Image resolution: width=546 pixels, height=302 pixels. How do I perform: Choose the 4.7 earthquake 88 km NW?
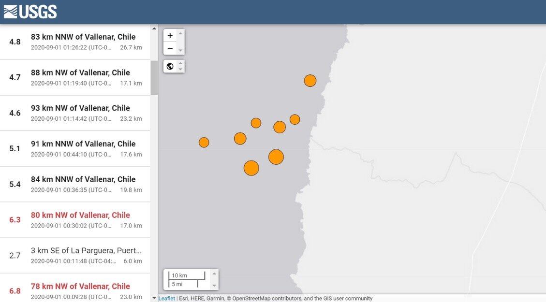pyautogui.click(x=80, y=72)
